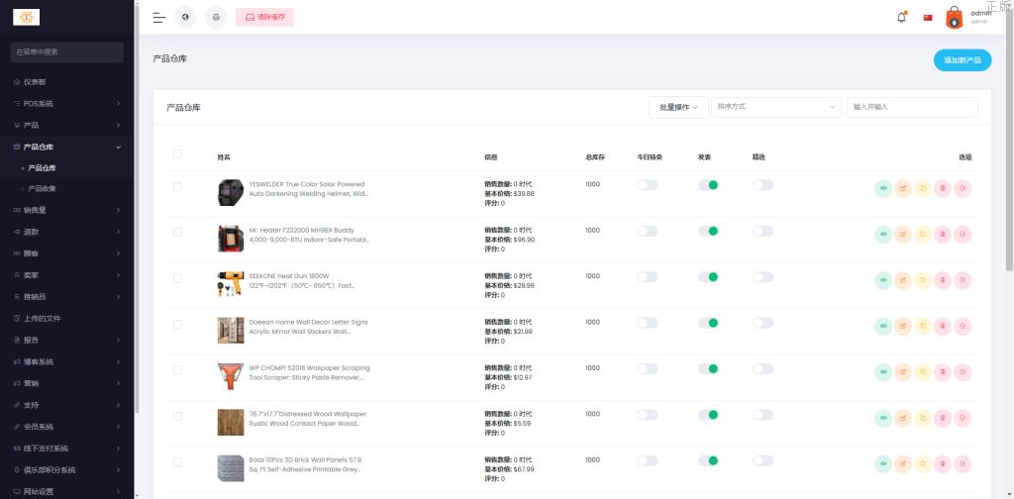This screenshot has width=1014, height=499.
Task: Open the notification bell
Action: [x=901, y=18]
